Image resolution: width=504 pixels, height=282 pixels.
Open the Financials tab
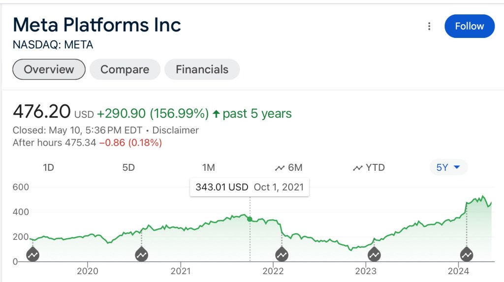tap(202, 69)
